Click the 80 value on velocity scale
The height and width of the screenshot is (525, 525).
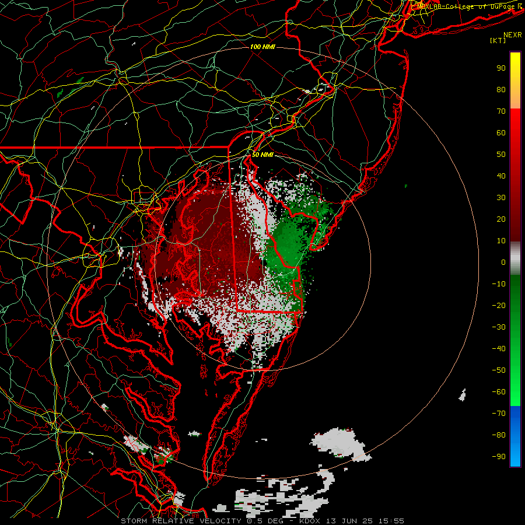point(501,89)
